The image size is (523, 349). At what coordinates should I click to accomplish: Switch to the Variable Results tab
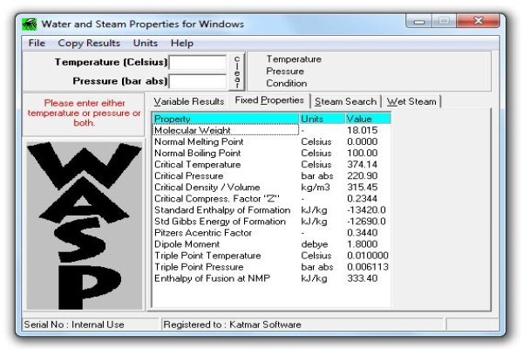(x=189, y=101)
